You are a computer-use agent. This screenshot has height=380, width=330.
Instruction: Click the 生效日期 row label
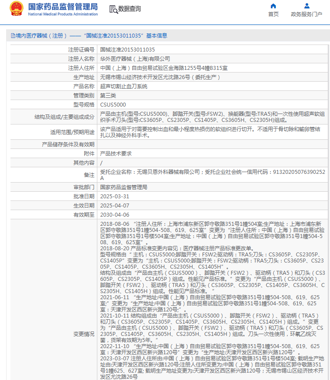click(84, 206)
